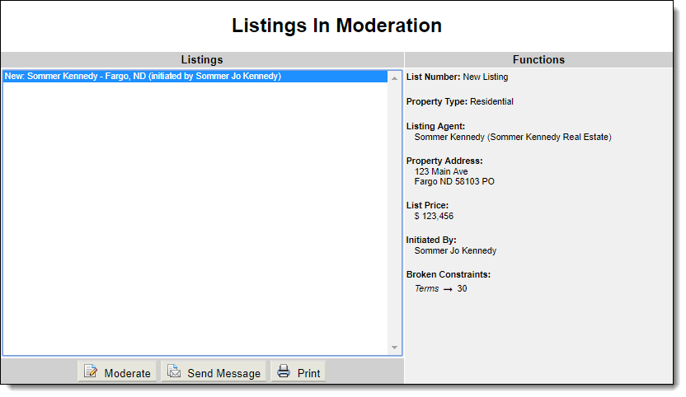
Task: Click the Broken Constraints label
Action: click(449, 274)
